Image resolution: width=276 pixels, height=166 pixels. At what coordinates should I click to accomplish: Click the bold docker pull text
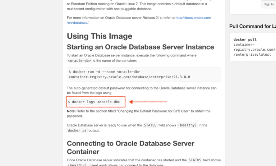pyautogui.click(x=245, y=40)
